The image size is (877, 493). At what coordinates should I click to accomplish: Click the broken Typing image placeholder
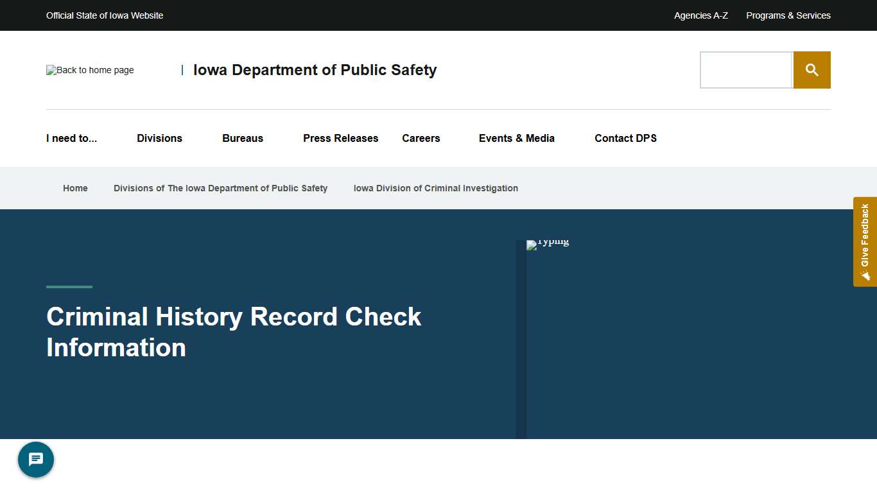click(548, 245)
